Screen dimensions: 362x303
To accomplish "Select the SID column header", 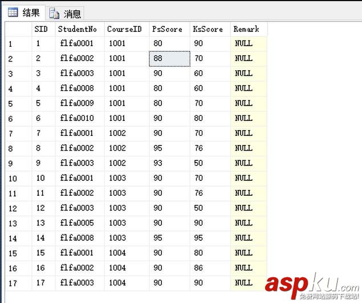I will pyautogui.click(x=43, y=29).
